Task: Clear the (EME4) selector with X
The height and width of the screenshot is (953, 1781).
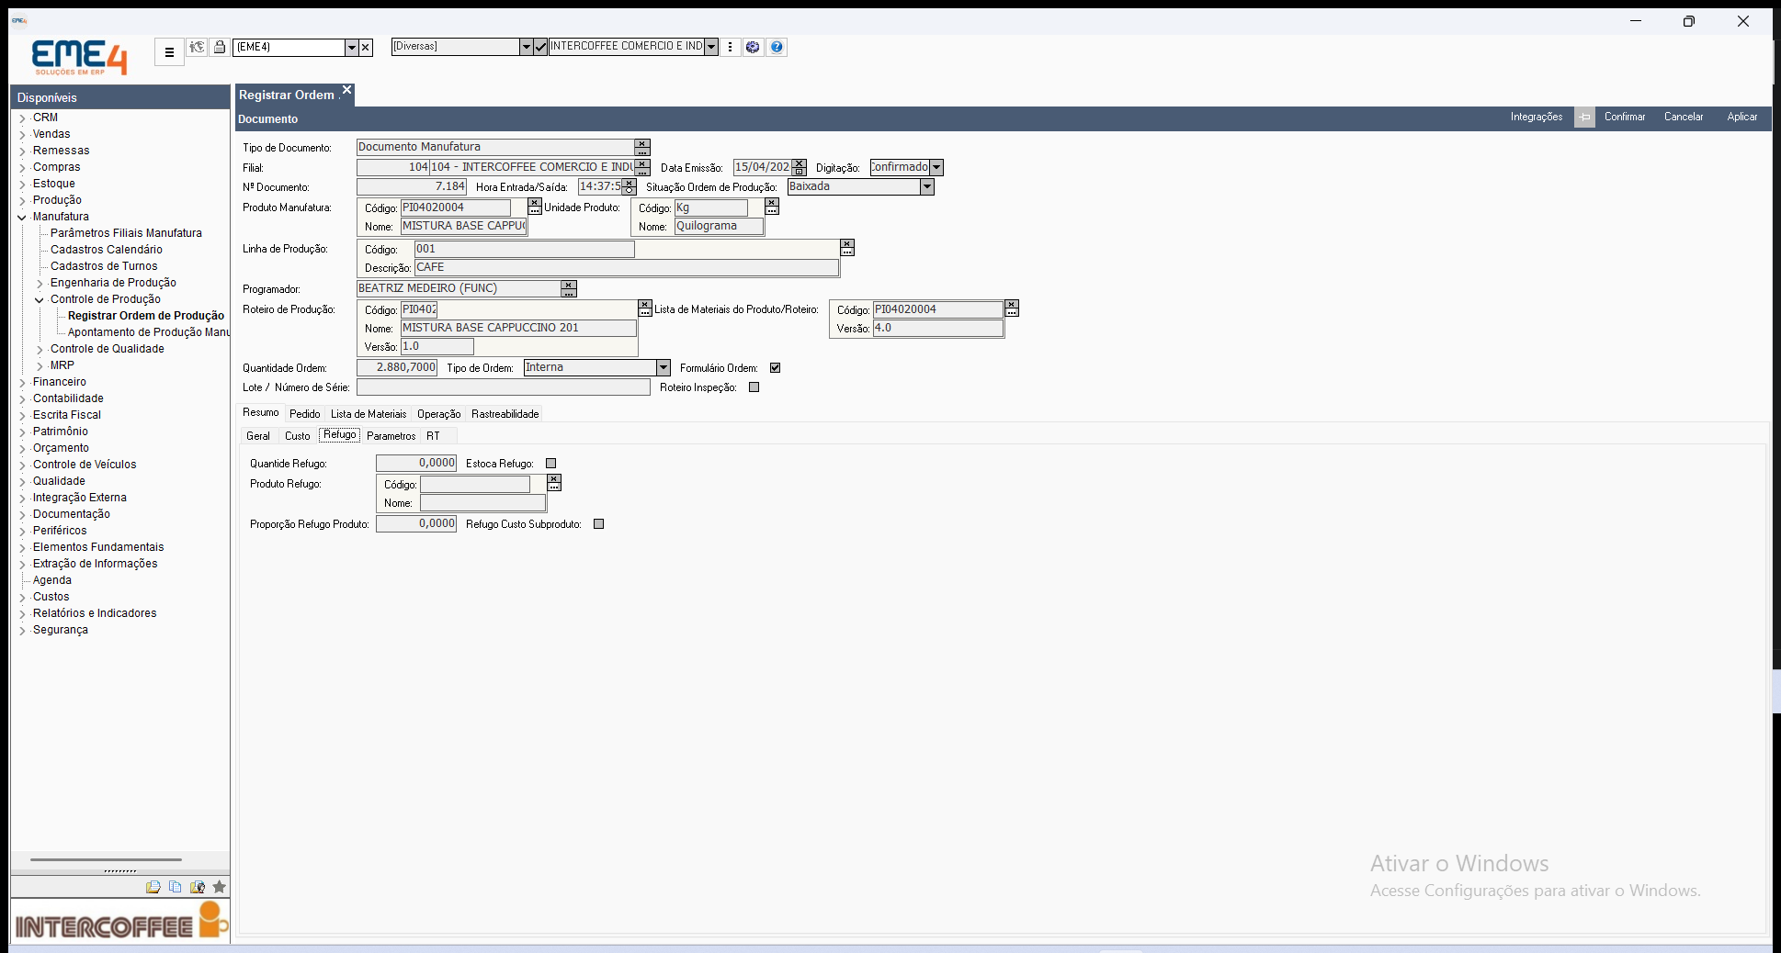Action: coord(366,48)
